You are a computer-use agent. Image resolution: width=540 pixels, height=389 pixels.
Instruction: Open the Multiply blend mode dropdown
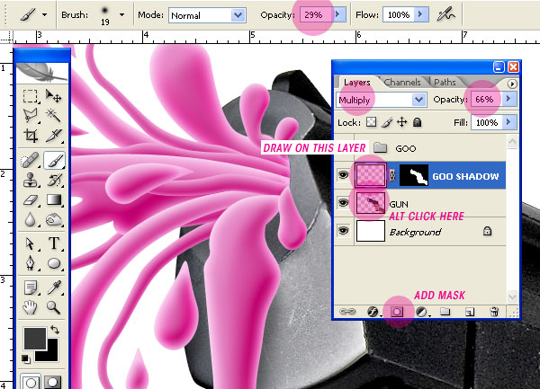[382, 100]
